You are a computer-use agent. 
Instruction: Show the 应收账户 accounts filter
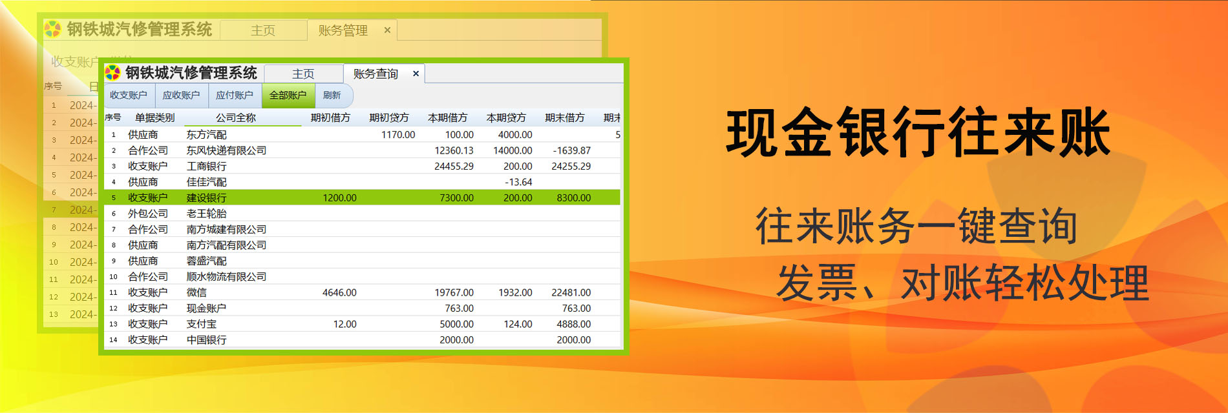pos(182,96)
